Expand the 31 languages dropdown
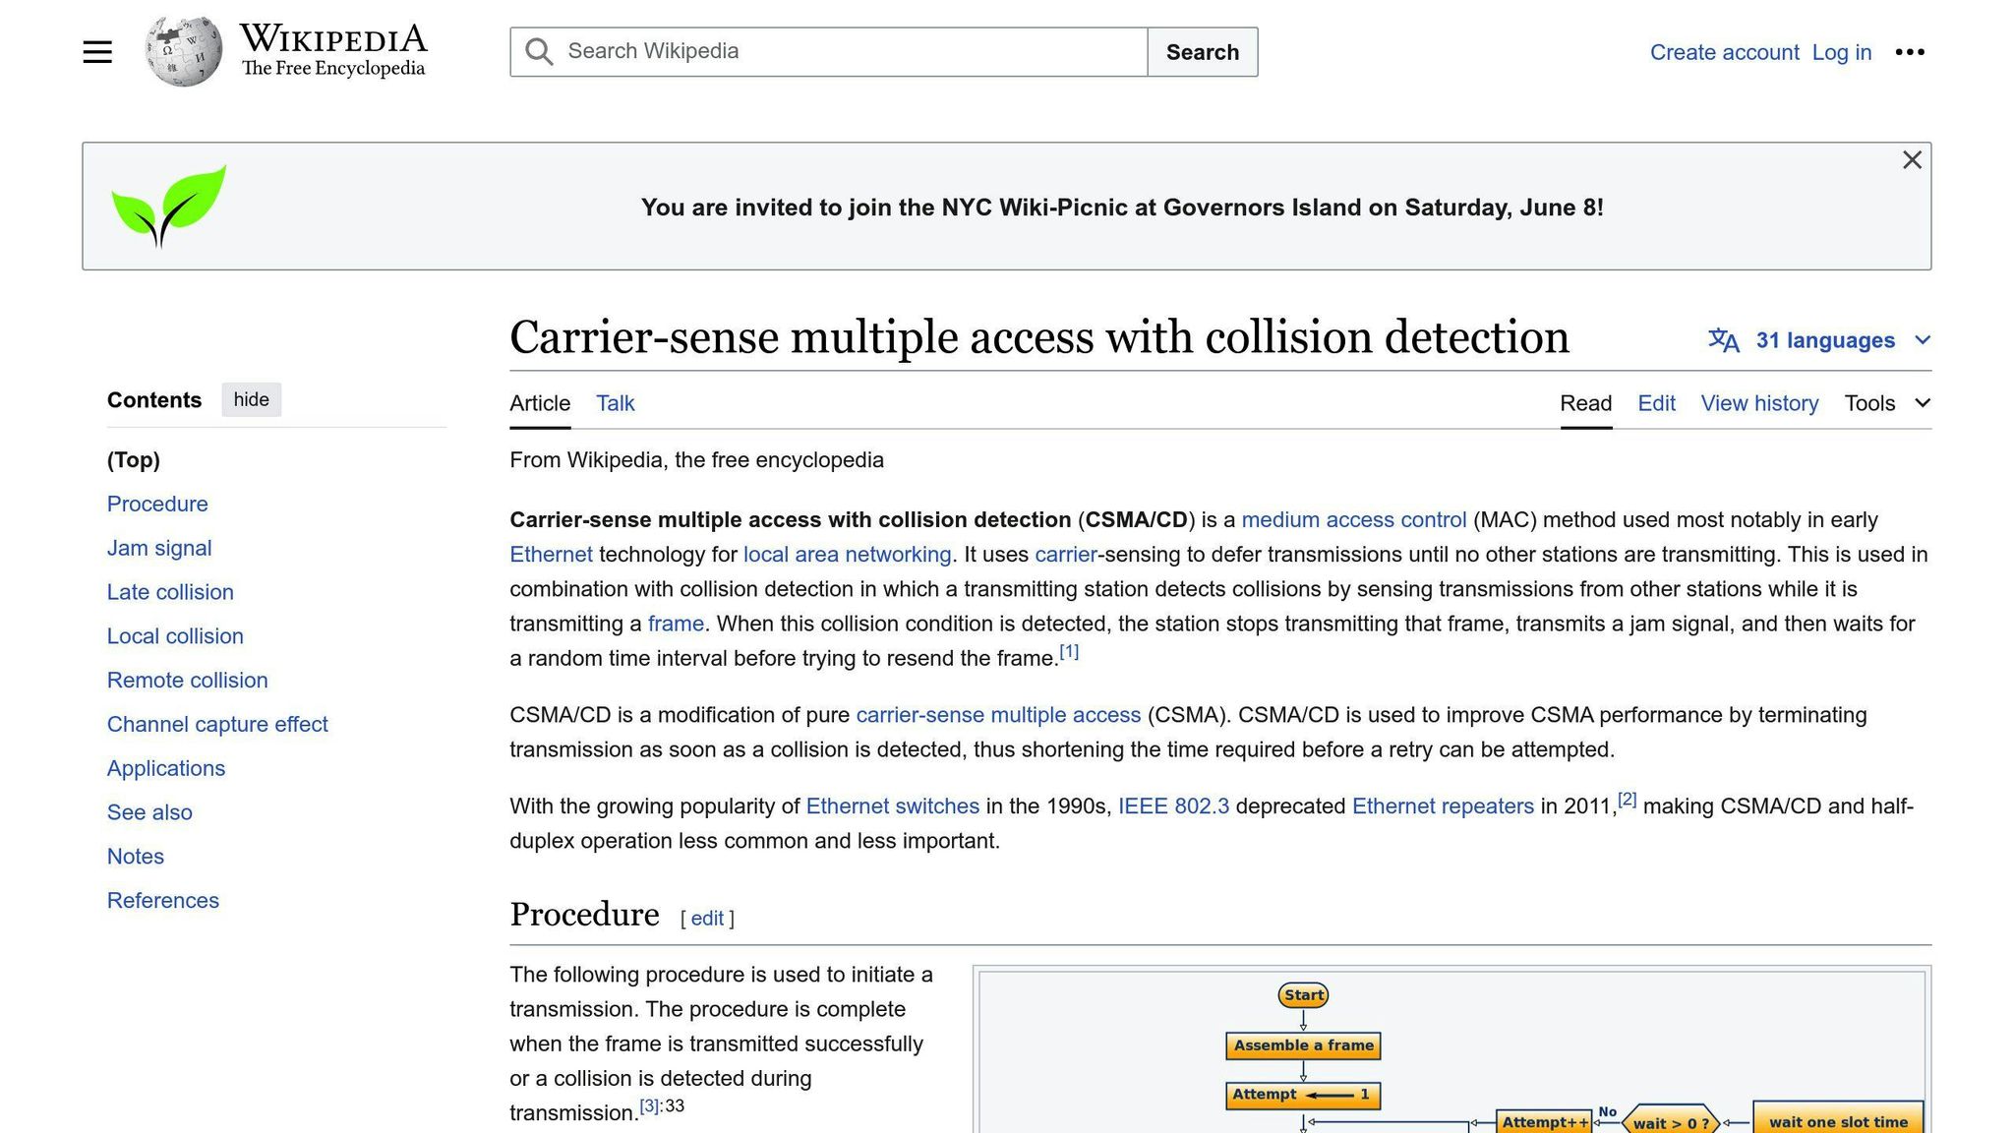The image size is (2014, 1133). pos(1820,340)
